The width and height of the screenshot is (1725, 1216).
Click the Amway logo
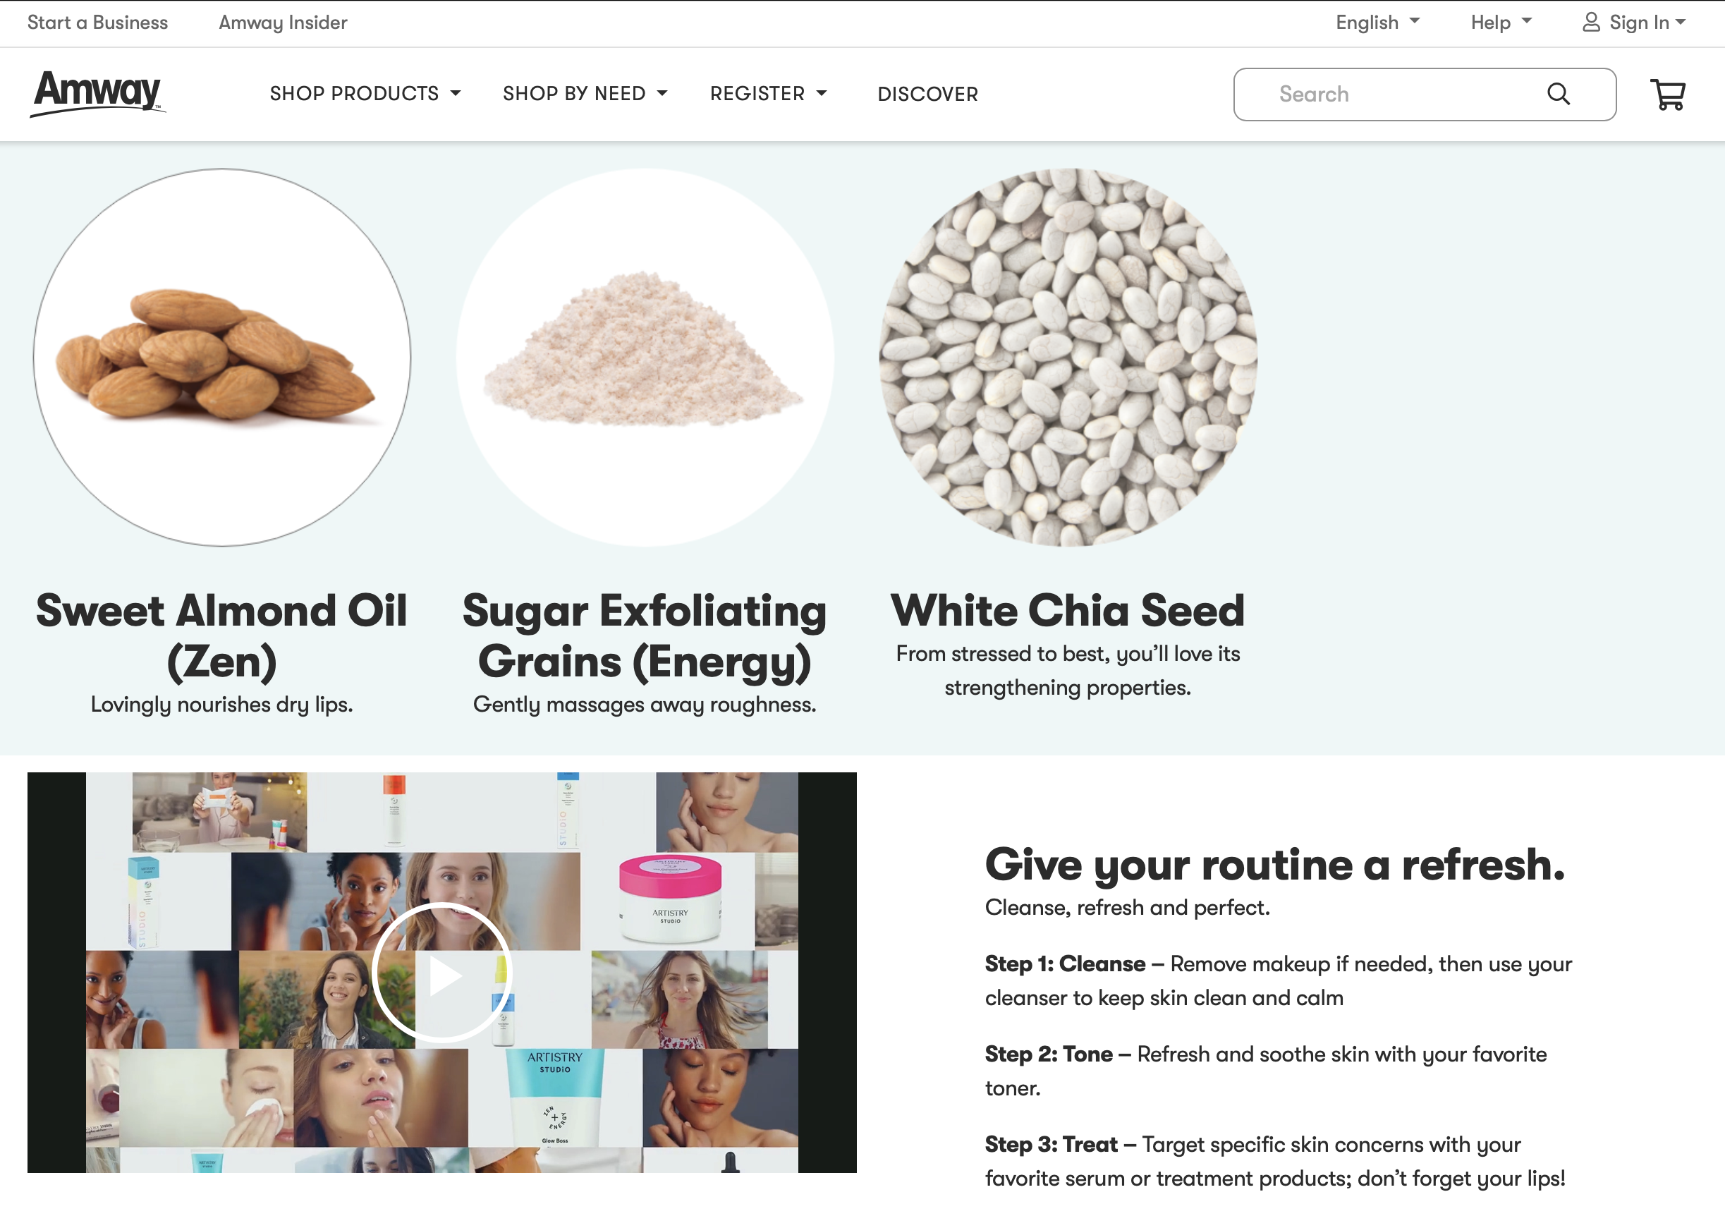97,93
